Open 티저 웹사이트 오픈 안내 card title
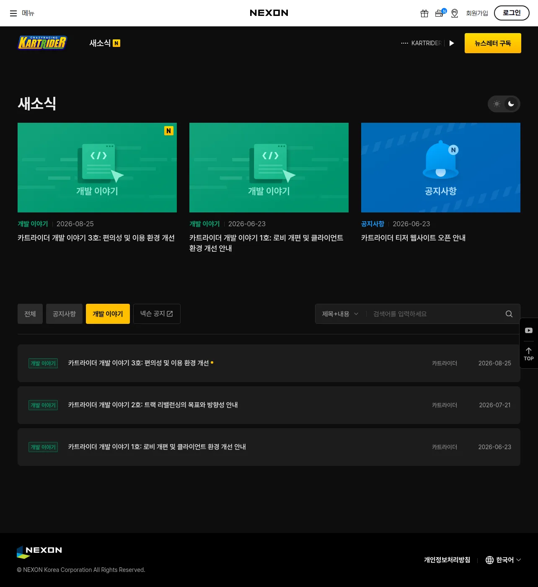 point(413,238)
